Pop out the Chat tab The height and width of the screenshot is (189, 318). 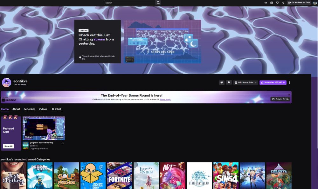tap(56, 109)
